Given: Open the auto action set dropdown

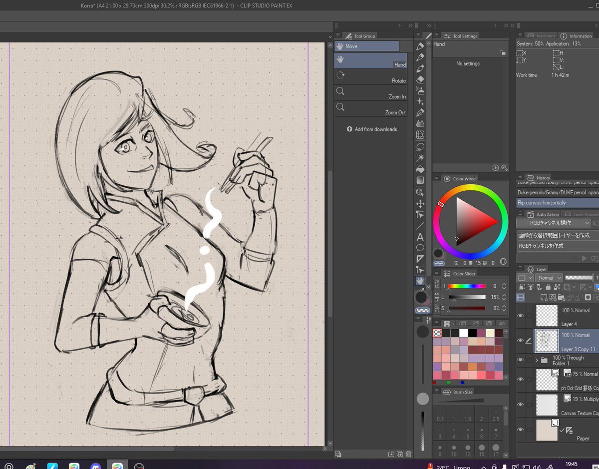Looking at the screenshot, I should click(x=553, y=223).
